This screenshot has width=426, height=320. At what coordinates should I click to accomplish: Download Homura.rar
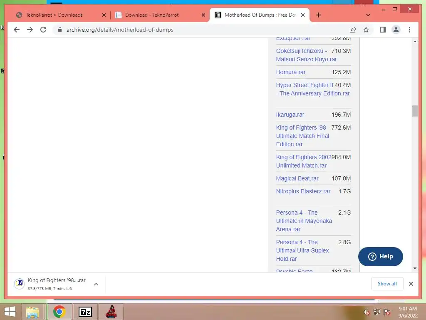[291, 72]
